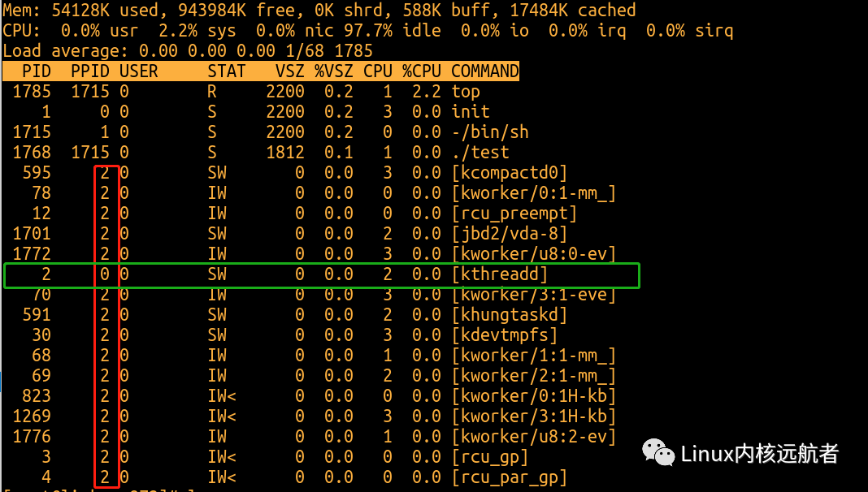
Task: Click the WeChat logo in the watermark
Action: coord(658,453)
